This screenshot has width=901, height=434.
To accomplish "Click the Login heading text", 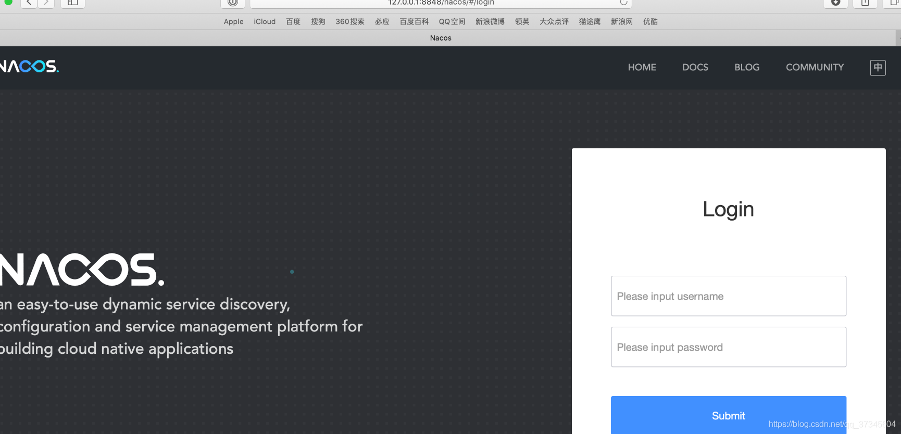I will pyautogui.click(x=728, y=209).
